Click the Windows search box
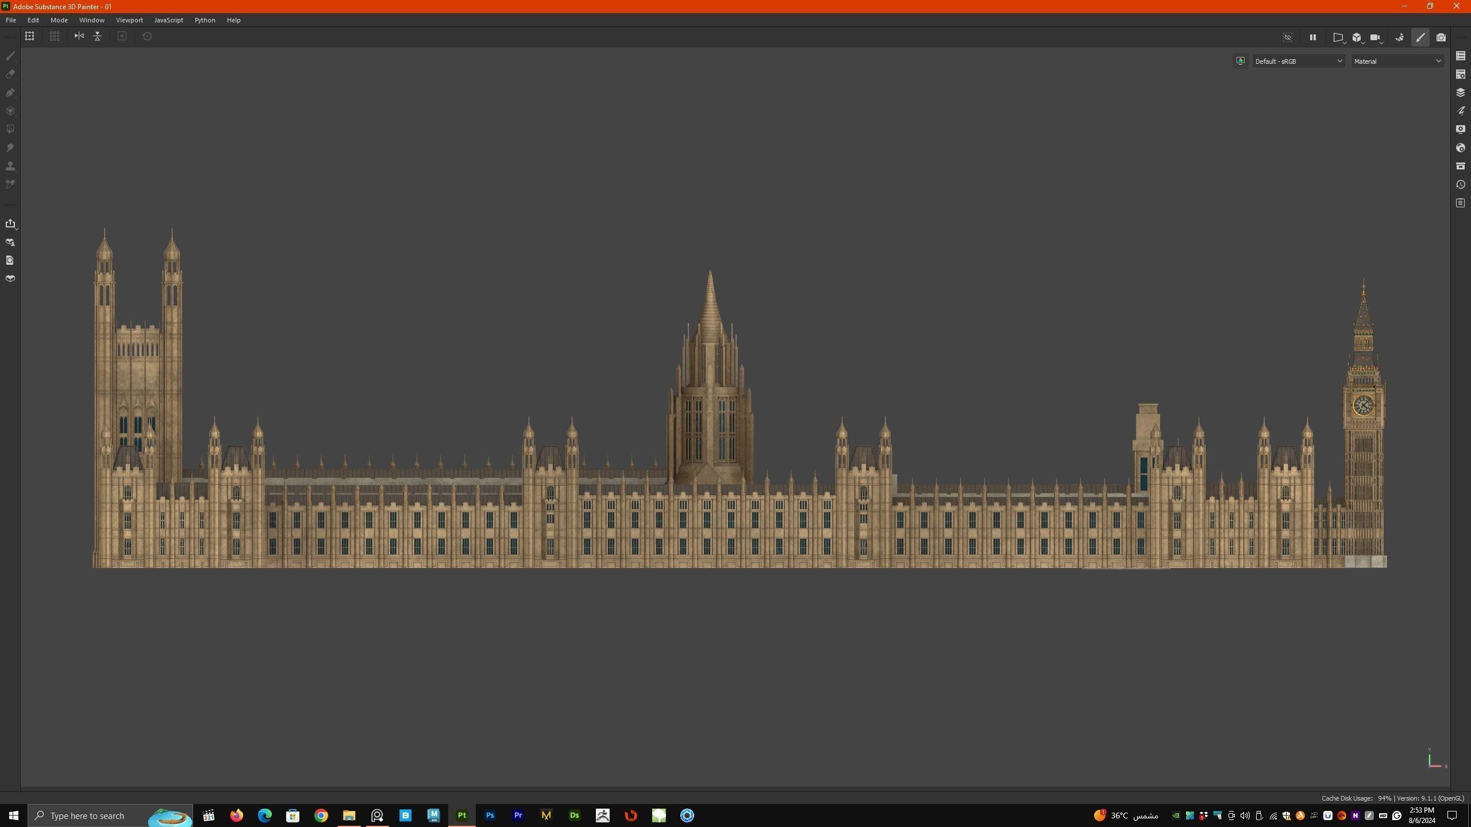The width and height of the screenshot is (1471, 827). pyautogui.click(x=110, y=816)
